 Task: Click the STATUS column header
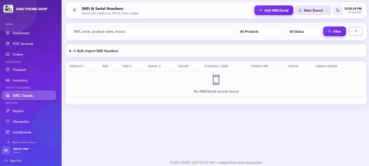(293, 66)
